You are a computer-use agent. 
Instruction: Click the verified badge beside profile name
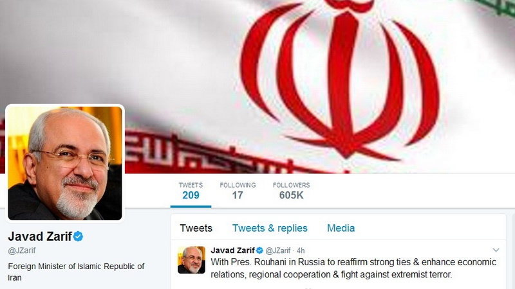[x=78, y=236]
